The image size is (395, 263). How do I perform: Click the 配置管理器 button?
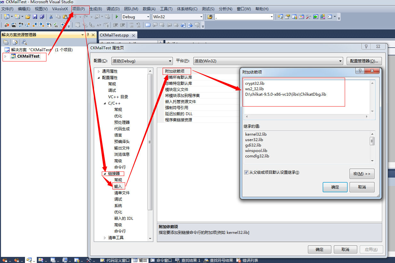pyautogui.click(x=364, y=61)
